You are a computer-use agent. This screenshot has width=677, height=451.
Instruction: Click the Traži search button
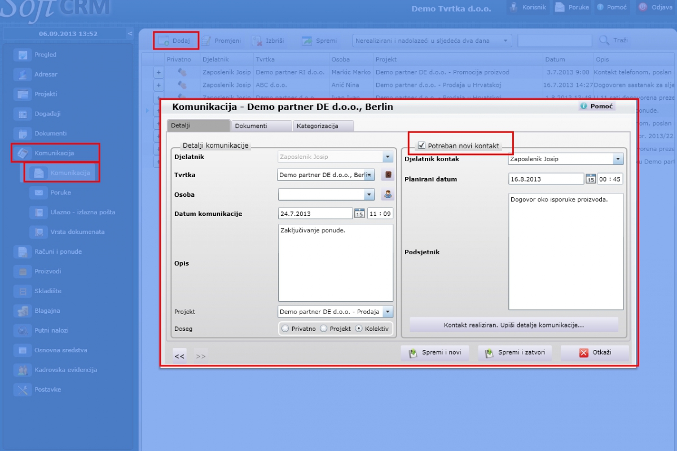[613, 41]
